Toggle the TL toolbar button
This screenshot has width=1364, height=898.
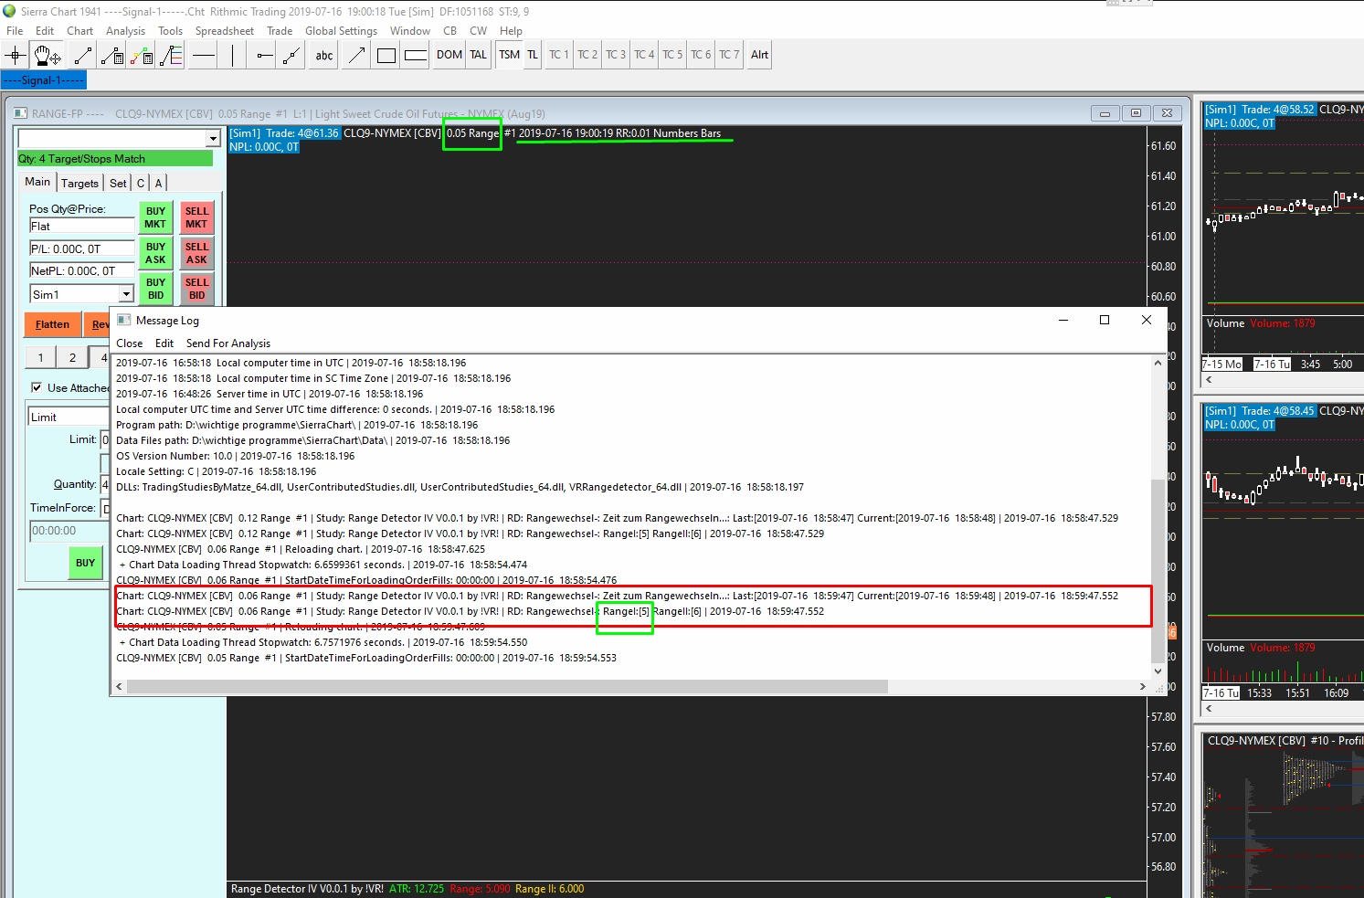533,55
